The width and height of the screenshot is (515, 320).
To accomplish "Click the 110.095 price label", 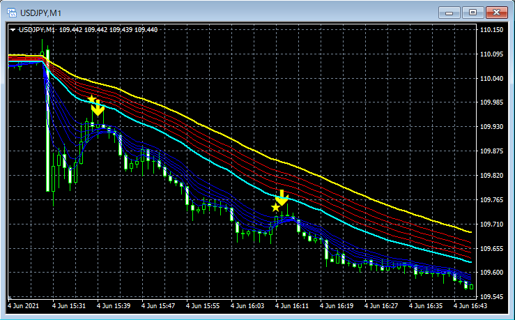I will pos(491,54).
